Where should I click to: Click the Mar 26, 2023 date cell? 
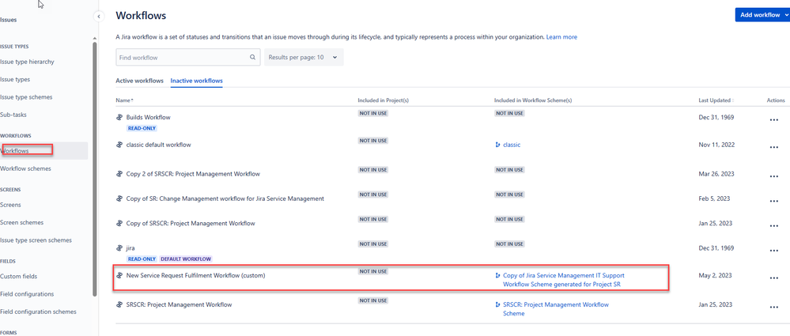click(x=716, y=174)
